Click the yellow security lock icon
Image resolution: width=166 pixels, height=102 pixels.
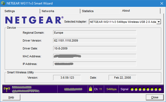(x=90, y=89)
